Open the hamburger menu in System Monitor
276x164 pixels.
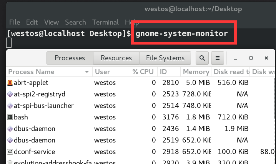tap(218, 58)
